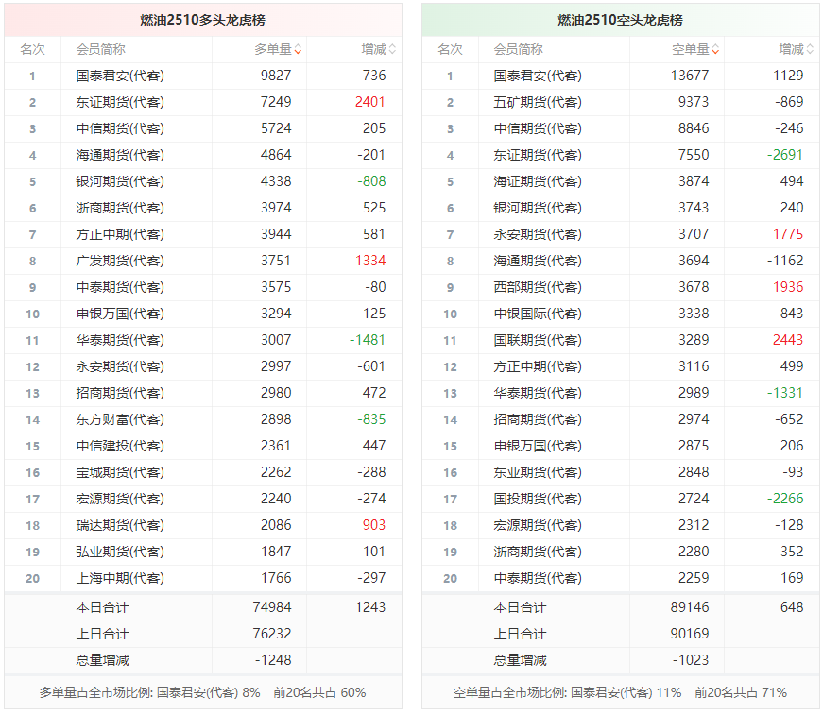Select 上海中期(代客) row name
Screen dimensions: 823x714
[x=120, y=578]
